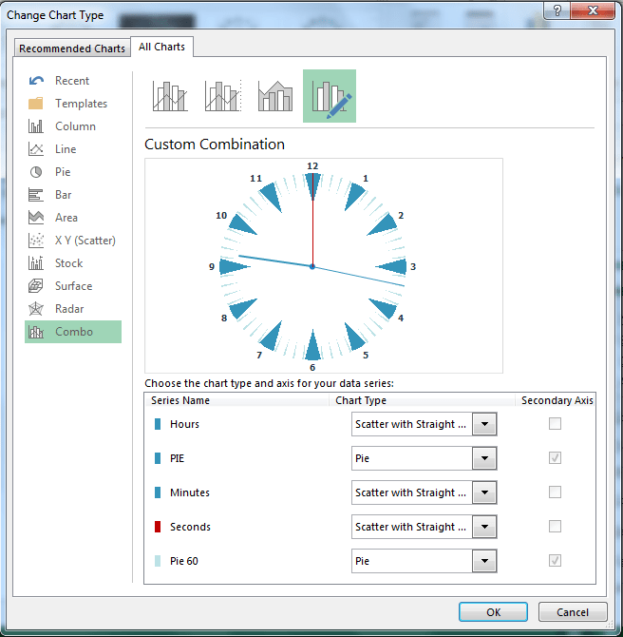Click the Cancel button
This screenshot has width=623, height=637.
(x=573, y=612)
